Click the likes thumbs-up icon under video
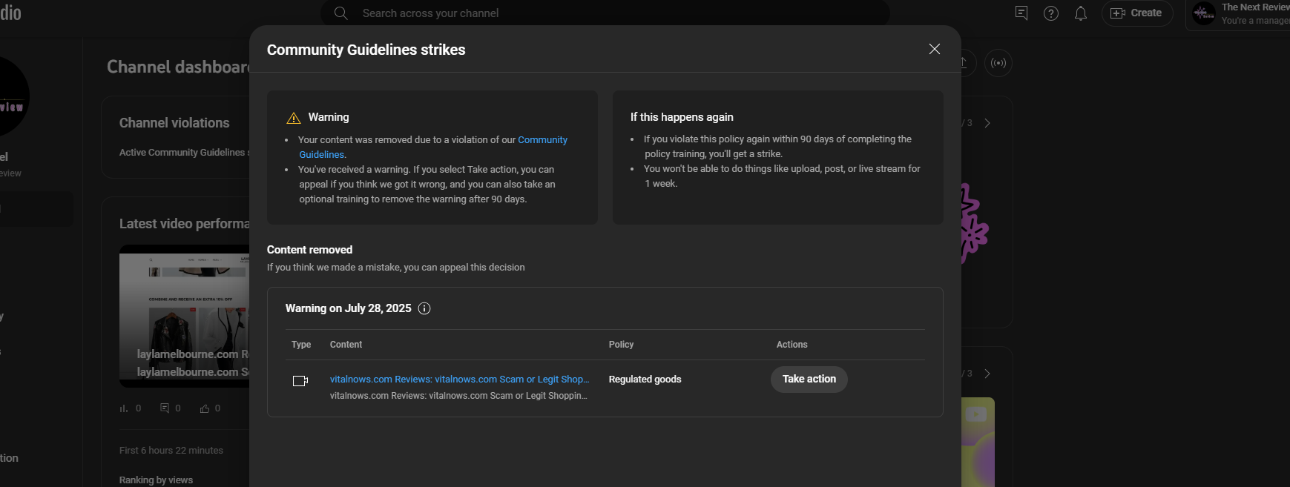Screen dimensions: 1290x487 point(205,408)
